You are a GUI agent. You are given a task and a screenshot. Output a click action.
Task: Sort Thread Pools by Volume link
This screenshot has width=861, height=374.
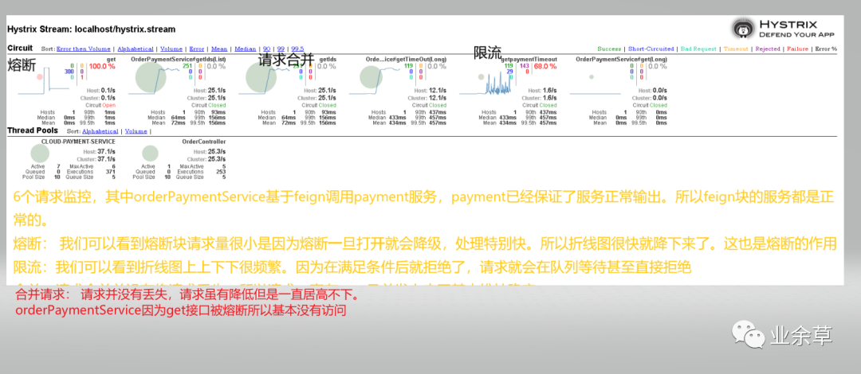(x=136, y=131)
